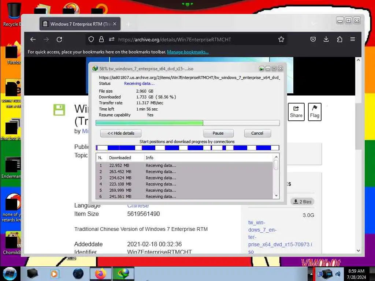
Task: Cancel the ISO download
Action: 257,133
